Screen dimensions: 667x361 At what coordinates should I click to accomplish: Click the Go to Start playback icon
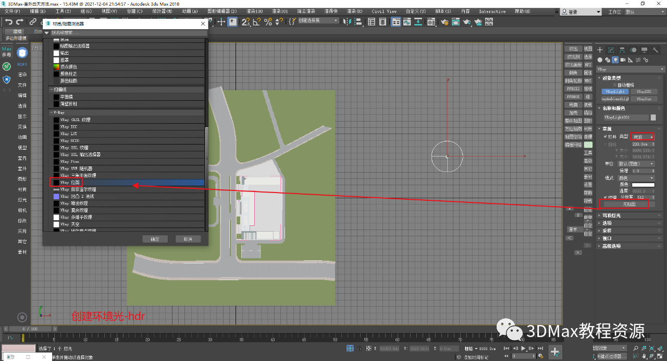(506, 348)
